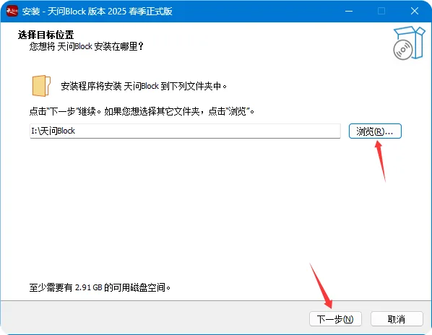
Task: Click the install path field I:\天问Block
Action: [185, 131]
